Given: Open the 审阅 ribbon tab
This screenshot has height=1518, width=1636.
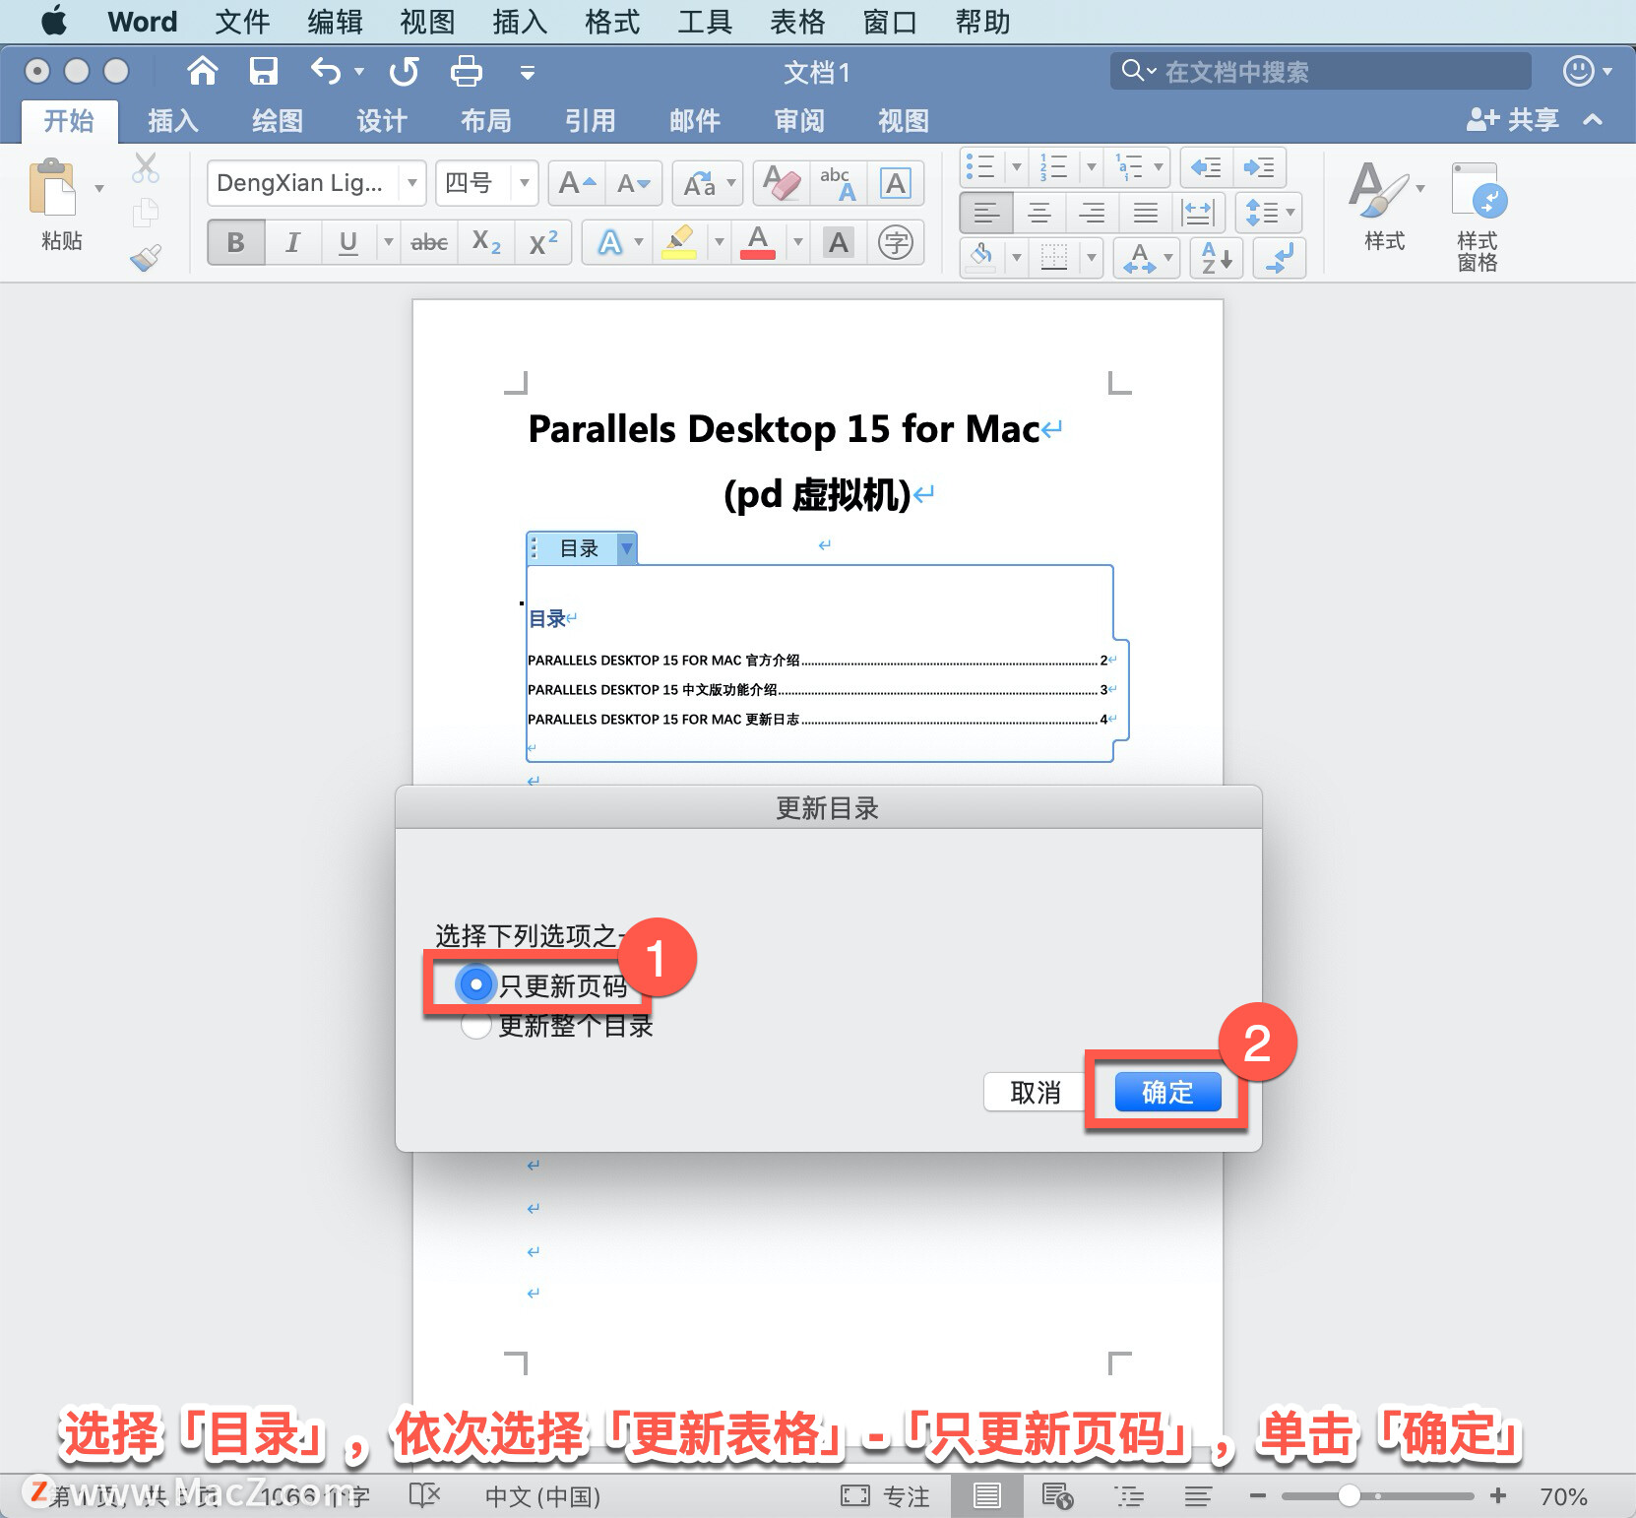Looking at the screenshot, I should pyautogui.click(x=799, y=121).
